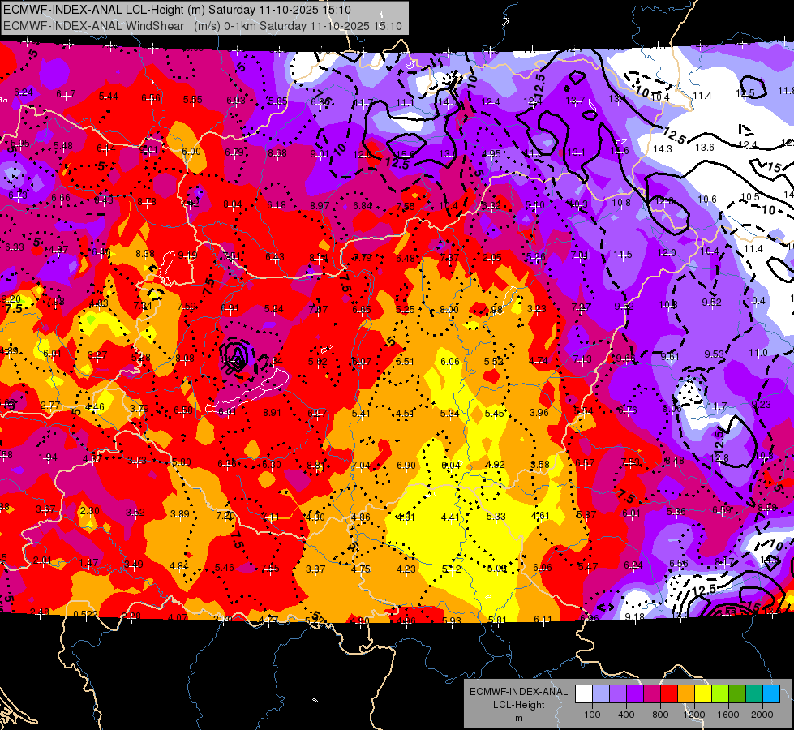Click the legend label 800
Viewport: 794px width, 730px height.
coord(660,715)
